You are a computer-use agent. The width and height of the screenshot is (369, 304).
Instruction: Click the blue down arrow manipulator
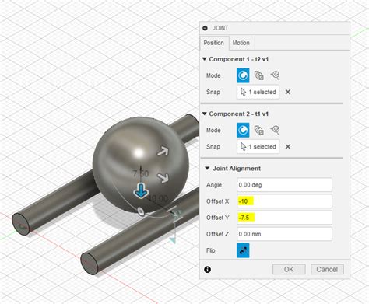point(141,190)
